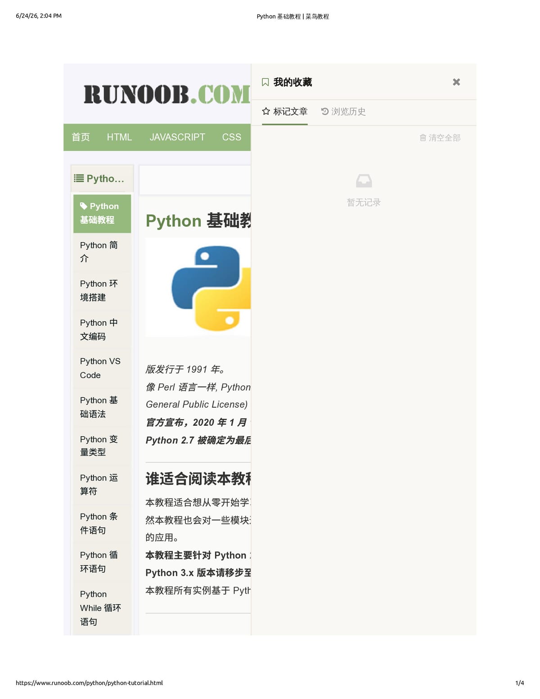Open Python VS Code chapter

coord(102,368)
